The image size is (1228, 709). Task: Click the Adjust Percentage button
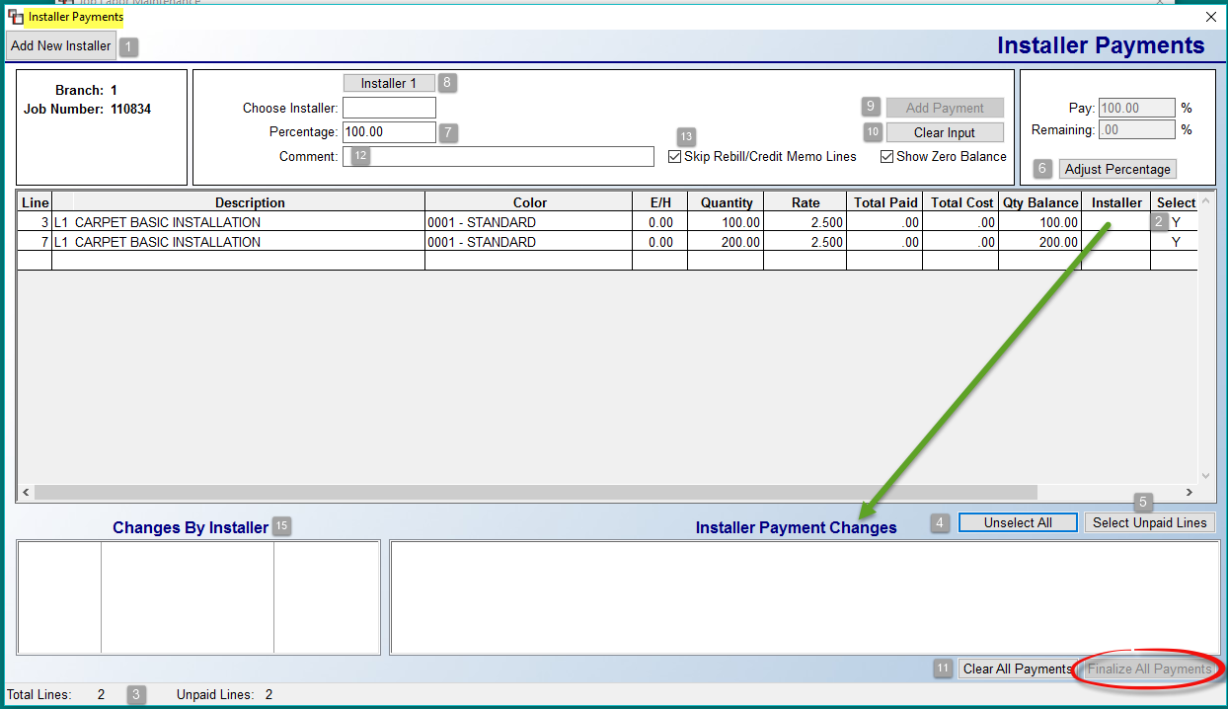[x=1117, y=169]
